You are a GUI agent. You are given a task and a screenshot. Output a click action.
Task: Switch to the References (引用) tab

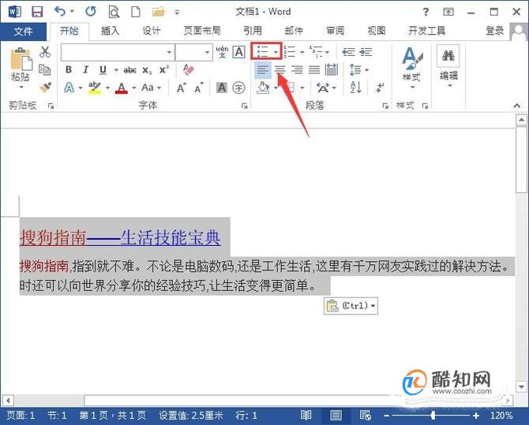pos(253,32)
